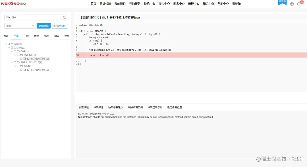Open 知识中心 in top navigation
Screen dimensions: 307x167
(208, 4)
